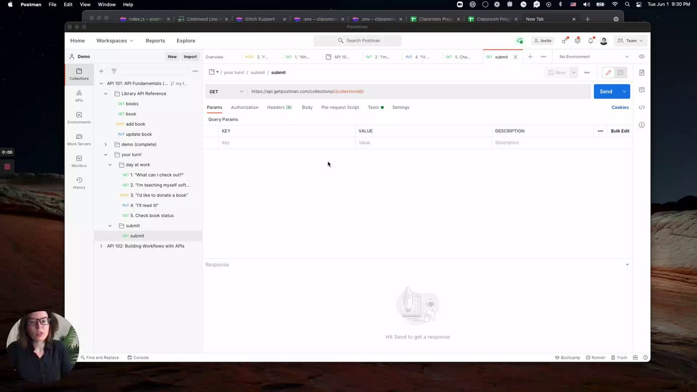
Task: Open the History sidebar panel
Action: click(79, 183)
